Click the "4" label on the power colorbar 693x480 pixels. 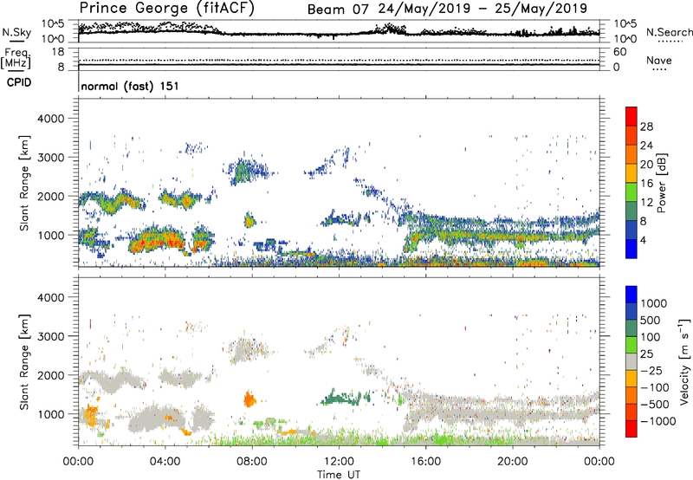tap(643, 240)
